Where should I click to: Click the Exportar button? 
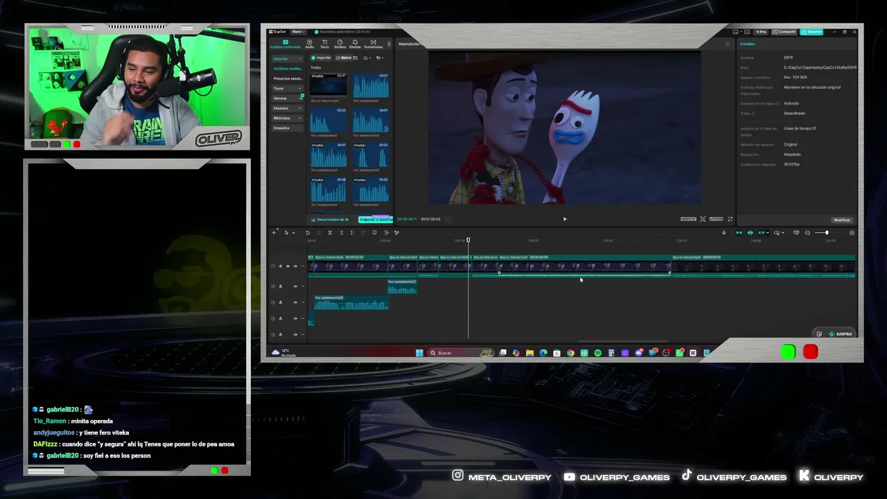(811, 32)
